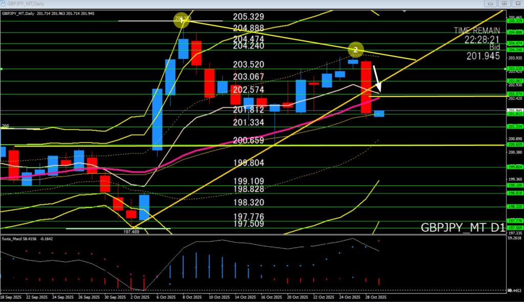Image resolution: width=524 pixels, height=302 pixels.
Task: Click the 201.812 price level label
Action: (x=248, y=110)
